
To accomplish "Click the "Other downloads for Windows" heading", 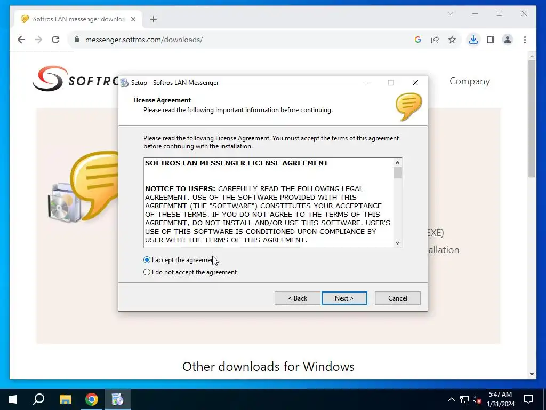I will click(x=268, y=366).
